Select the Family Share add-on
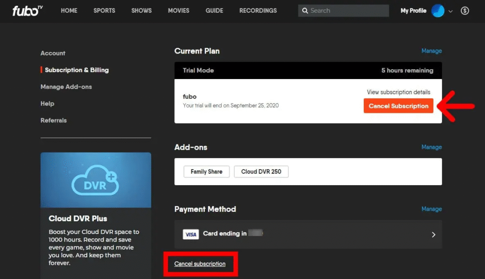485x279 pixels. click(x=206, y=171)
